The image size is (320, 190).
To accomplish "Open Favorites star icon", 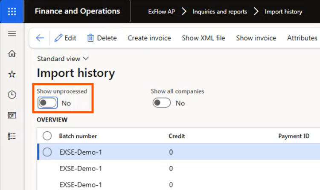I will pos(12,74).
